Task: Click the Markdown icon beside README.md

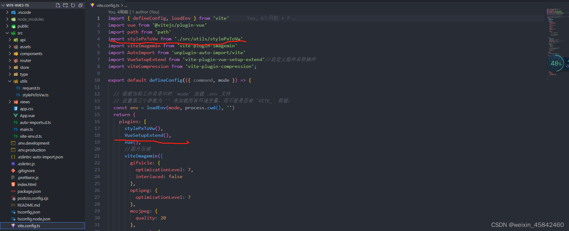Action: tap(13, 205)
